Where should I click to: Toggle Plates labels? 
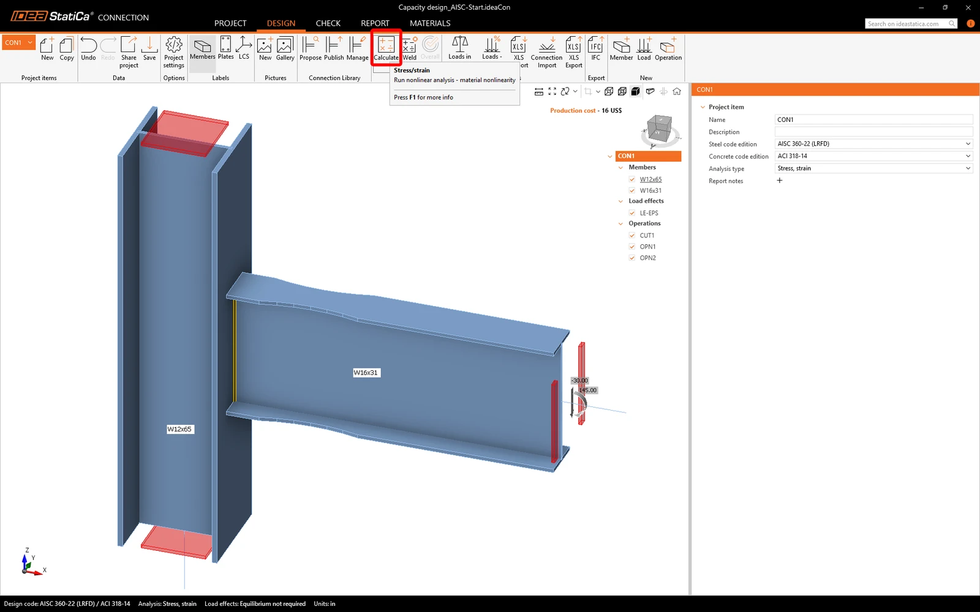coord(226,48)
